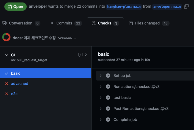Click the Files changed count badge 18
This screenshot has height=130, width=194.
[x=165, y=23]
